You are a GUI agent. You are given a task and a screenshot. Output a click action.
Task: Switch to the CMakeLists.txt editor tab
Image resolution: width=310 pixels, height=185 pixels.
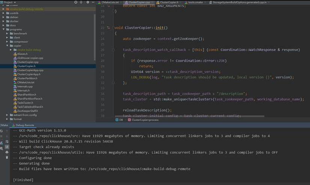point(110,2)
